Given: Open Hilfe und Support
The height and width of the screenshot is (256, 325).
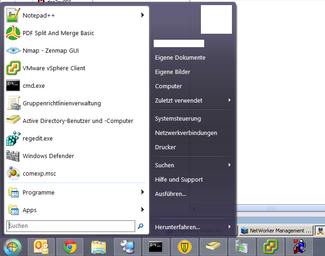Looking at the screenshot, I should pyautogui.click(x=179, y=180).
